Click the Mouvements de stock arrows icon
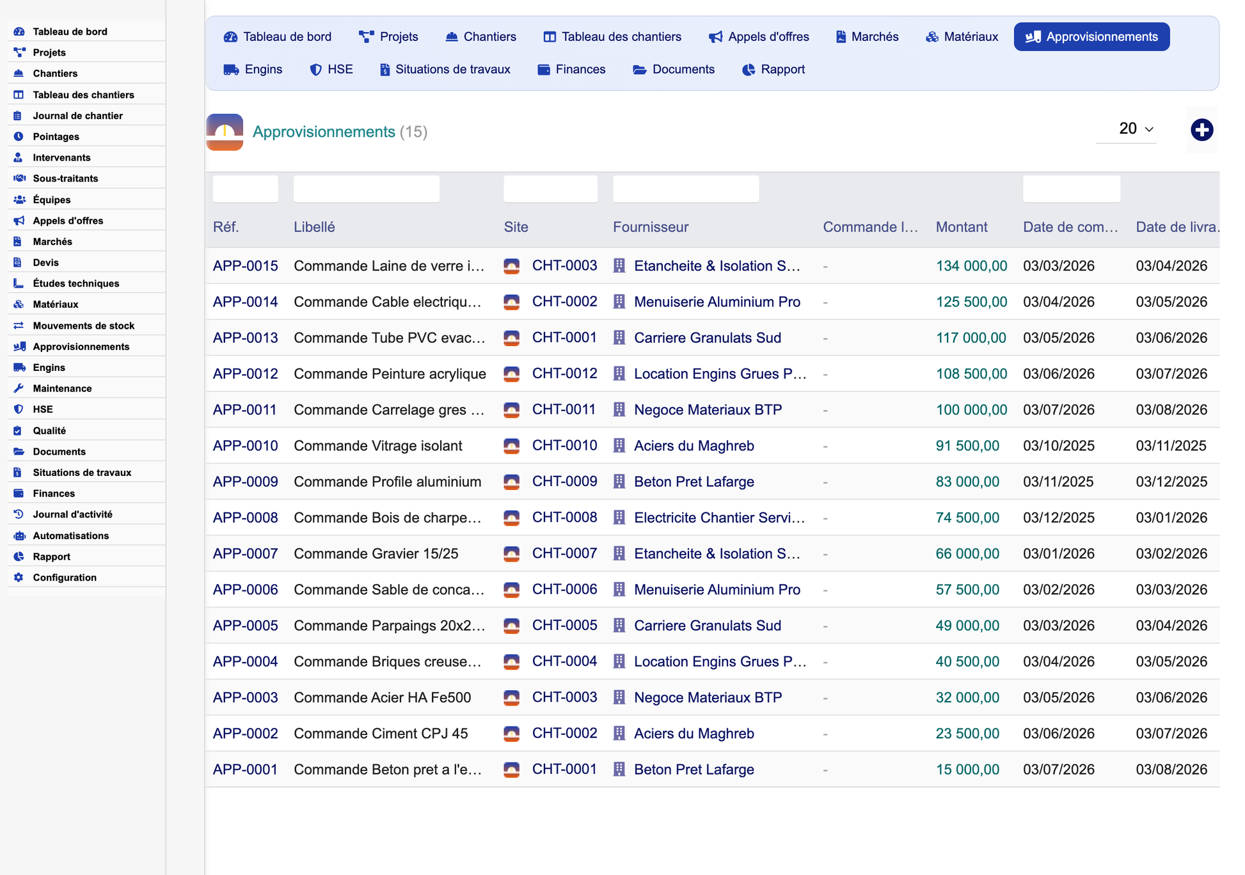1245x875 pixels. click(19, 326)
